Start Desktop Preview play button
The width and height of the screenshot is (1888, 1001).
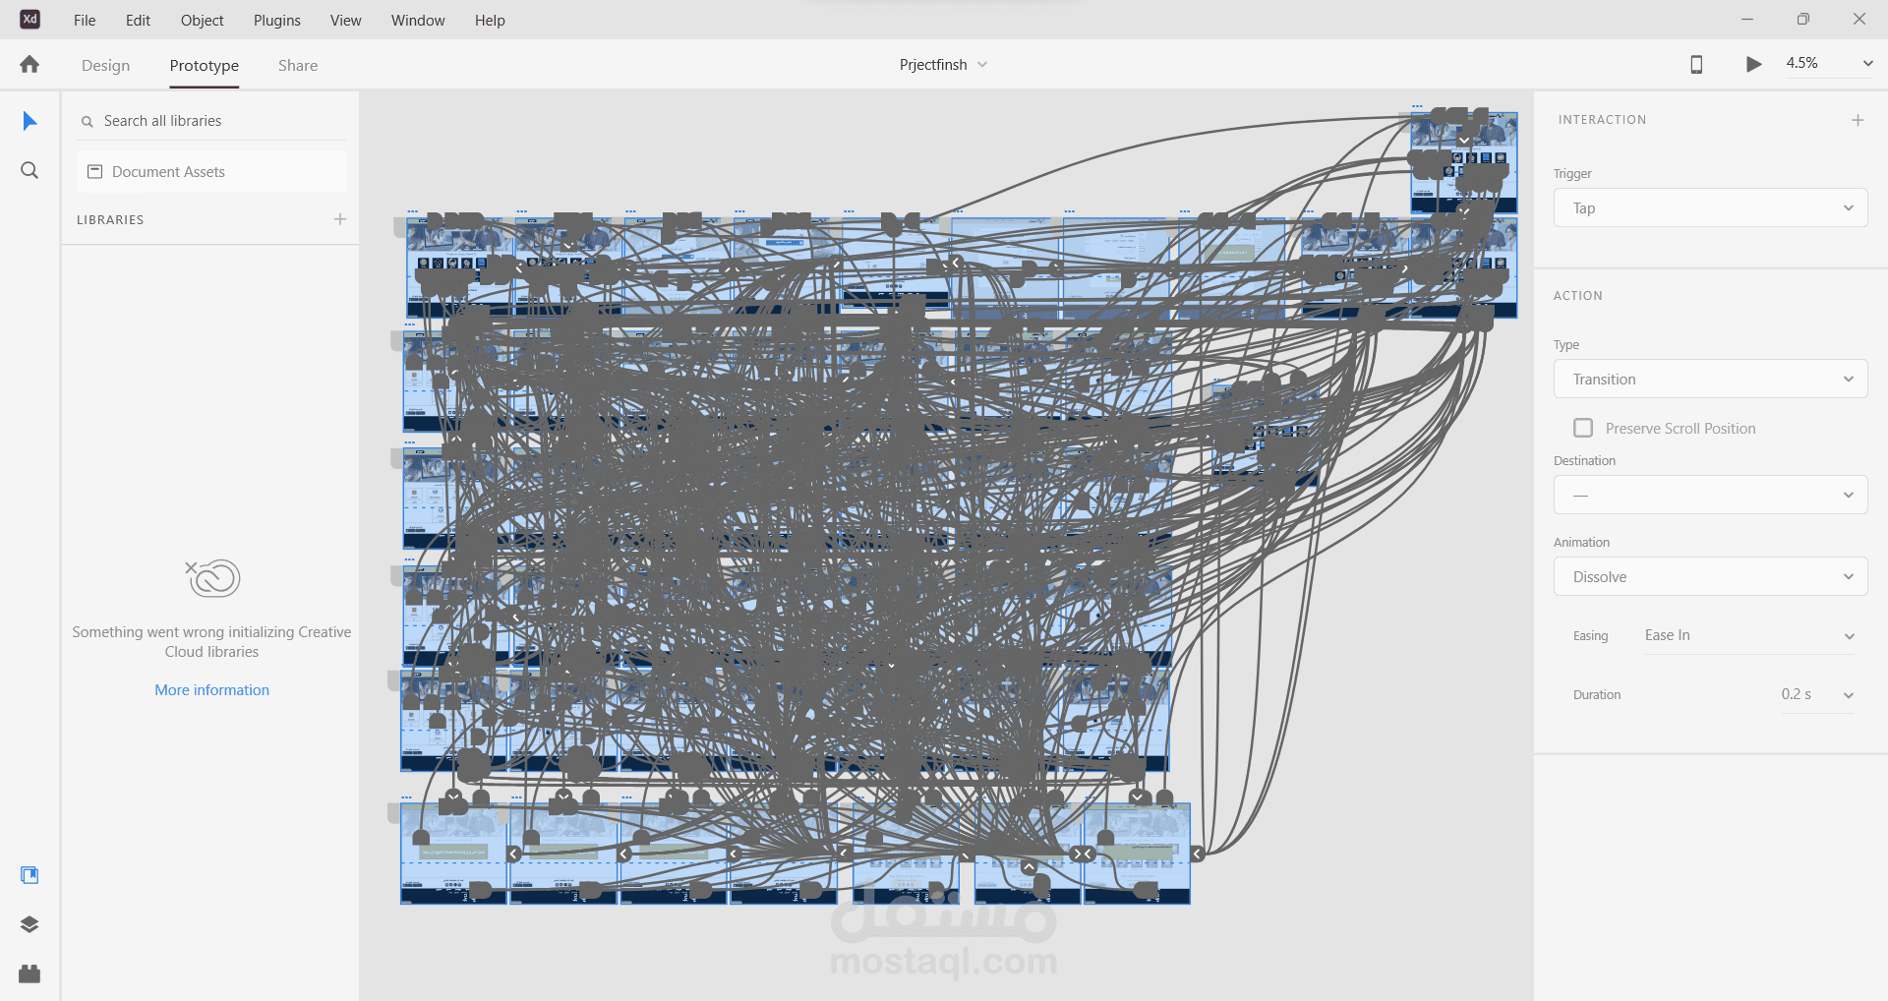(x=1753, y=65)
